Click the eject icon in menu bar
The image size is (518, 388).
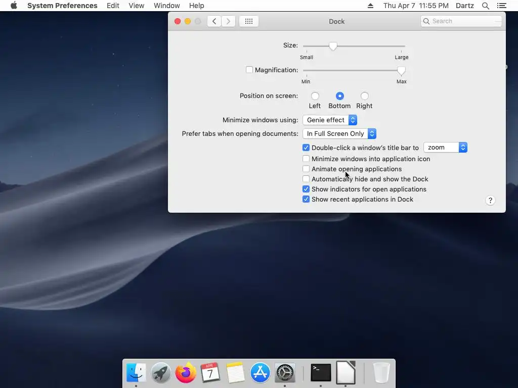pos(370,6)
